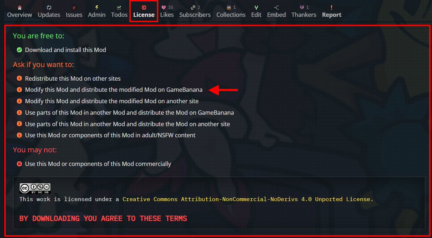Click the heart icon above Likes
This screenshot has height=238, width=432.
pyautogui.click(x=163, y=7)
